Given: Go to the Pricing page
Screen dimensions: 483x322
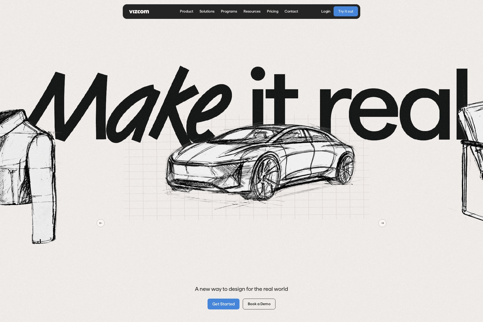Looking at the screenshot, I should (272, 11).
